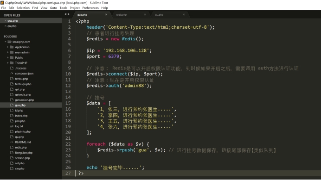Click the log.txt file icon

point(12,126)
